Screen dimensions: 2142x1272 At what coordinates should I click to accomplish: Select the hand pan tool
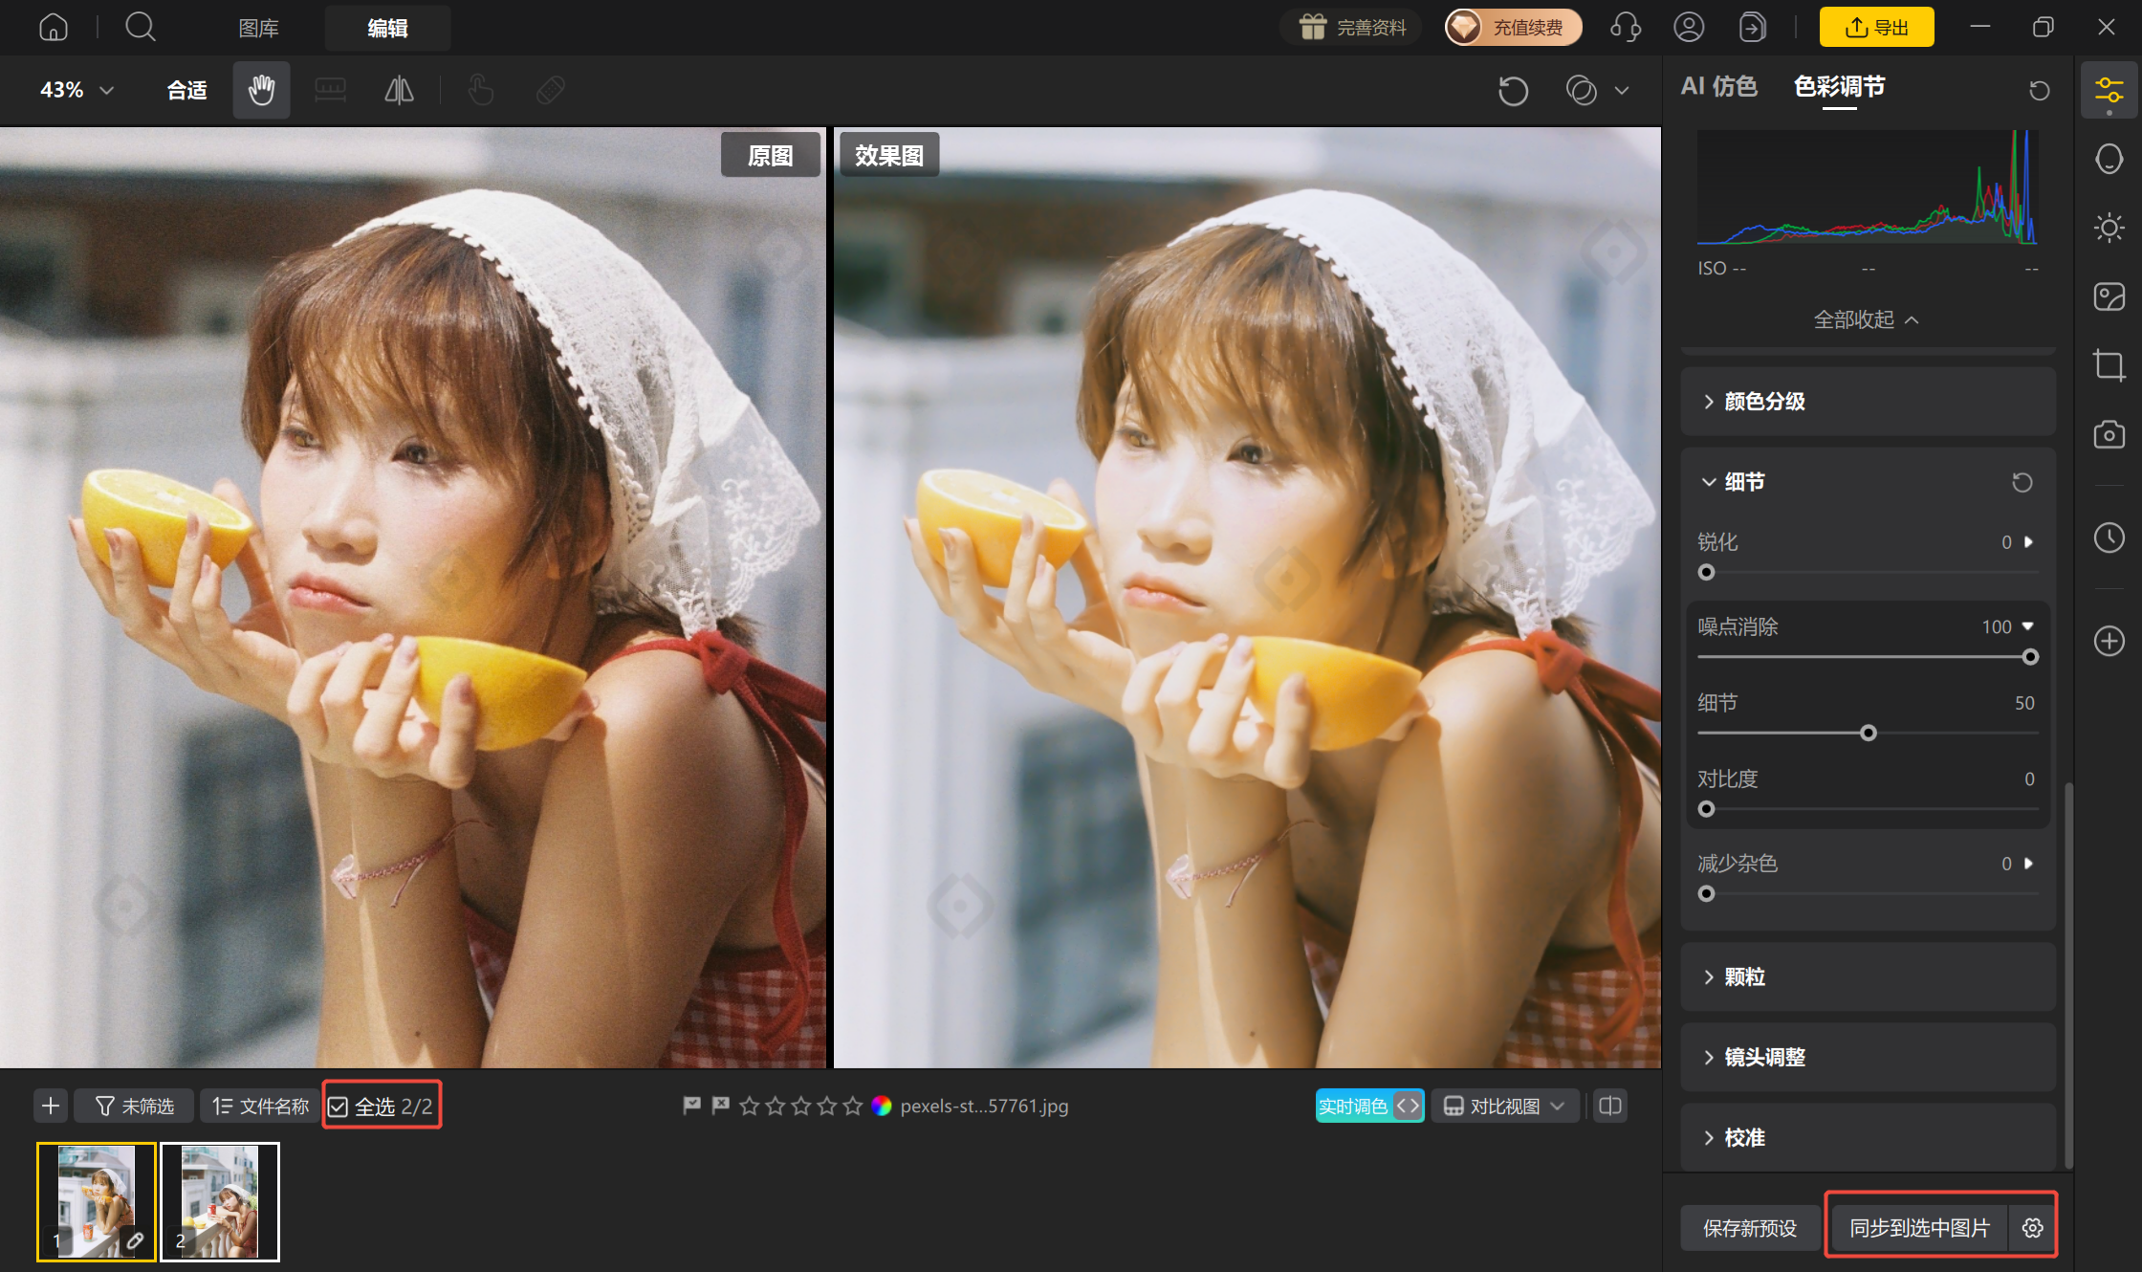(261, 90)
